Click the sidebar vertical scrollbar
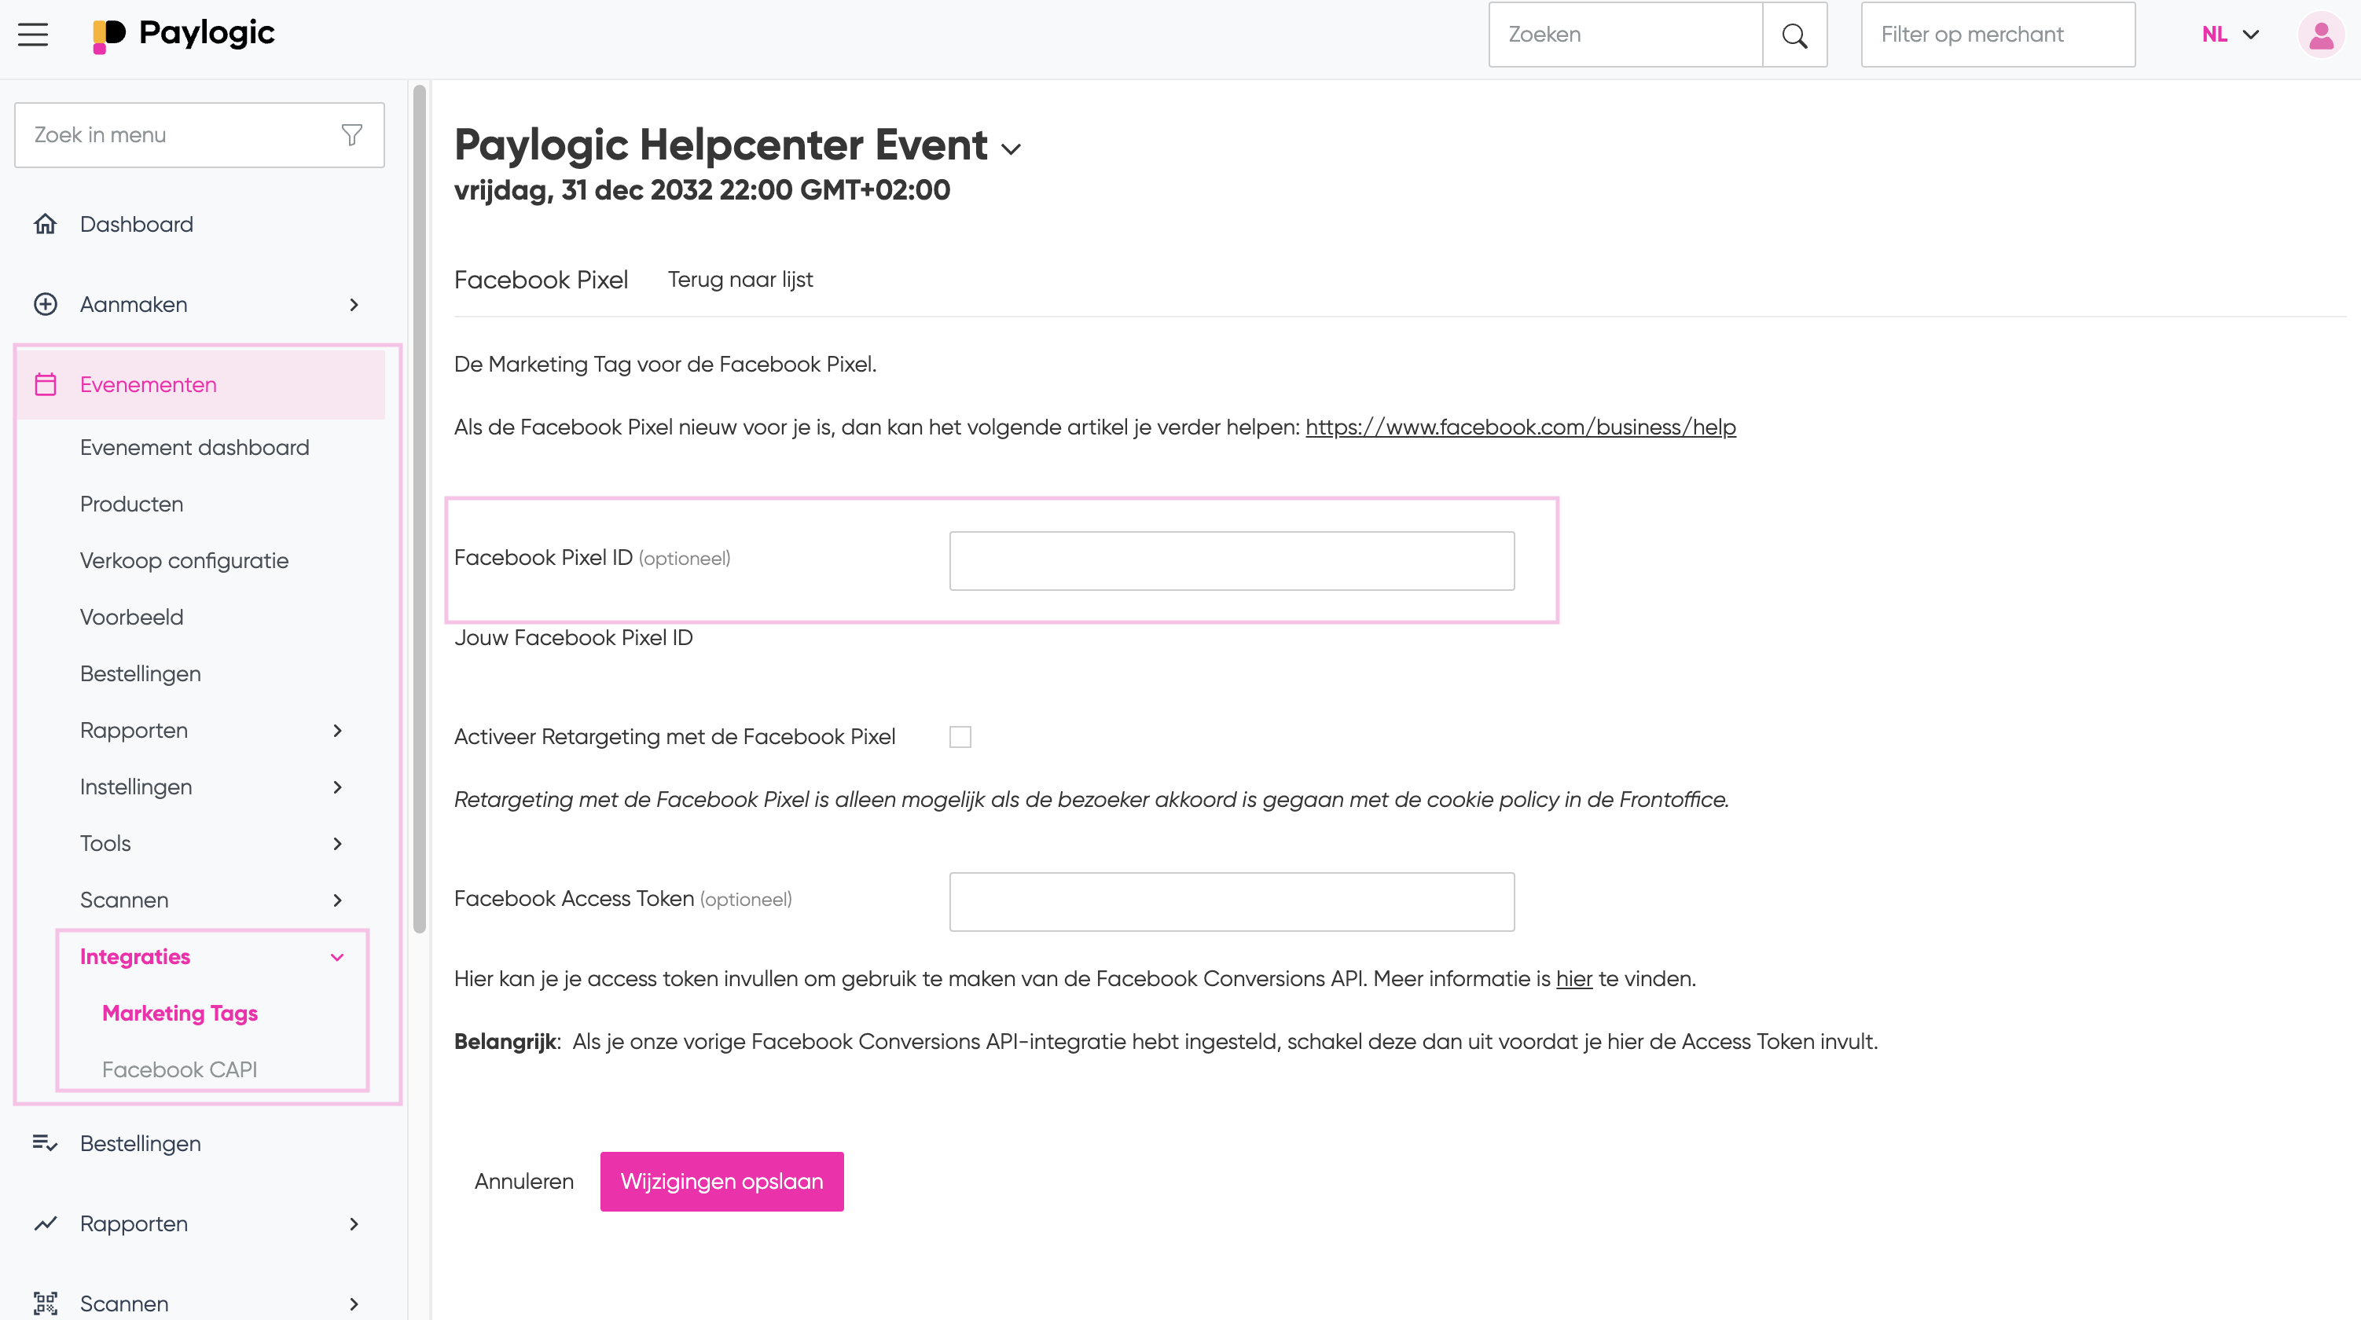 [419, 508]
